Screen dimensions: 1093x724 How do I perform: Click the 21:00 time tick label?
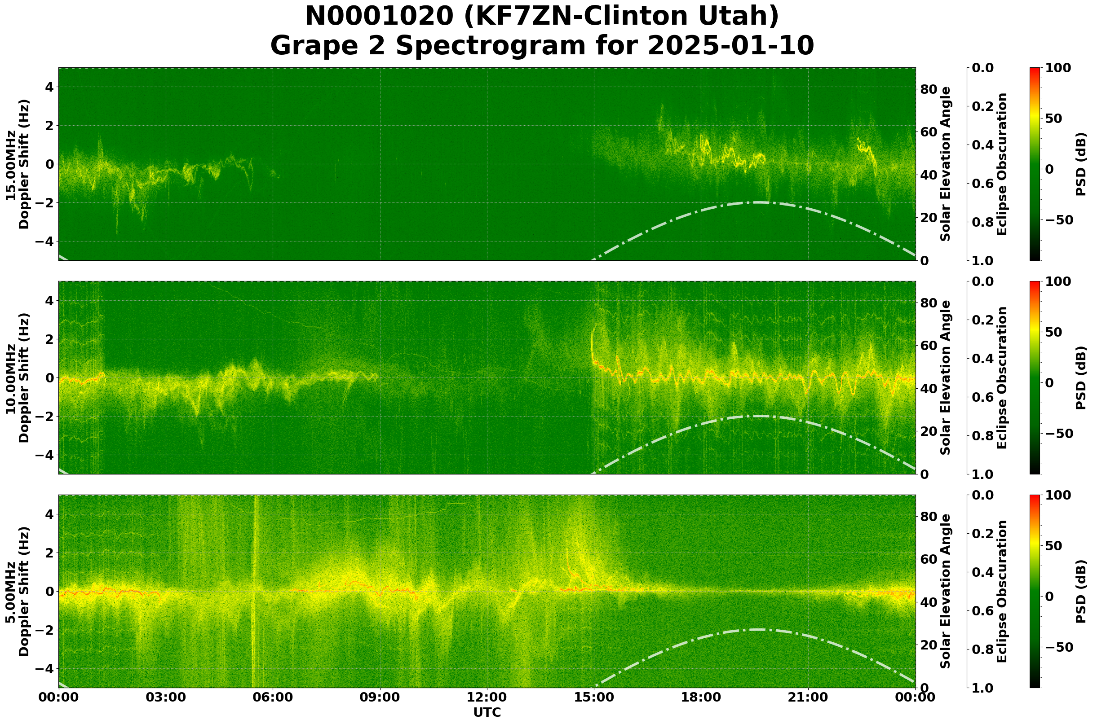tap(808, 697)
